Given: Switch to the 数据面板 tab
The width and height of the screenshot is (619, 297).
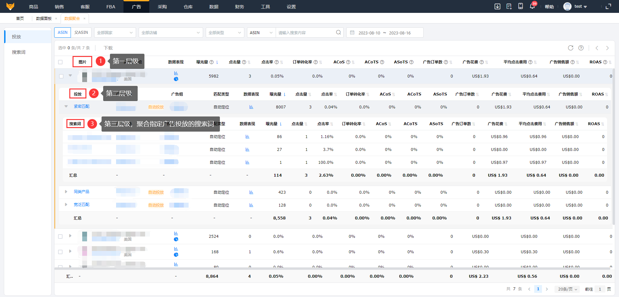Looking at the screenshot, I should [44, 19].
